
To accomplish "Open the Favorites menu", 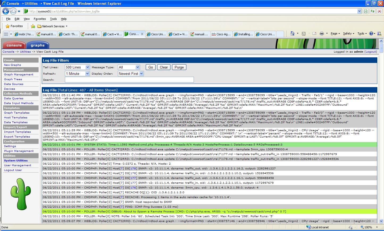I will (x=40, y=19).
